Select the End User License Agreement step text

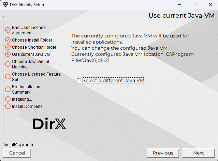(29, 30)
